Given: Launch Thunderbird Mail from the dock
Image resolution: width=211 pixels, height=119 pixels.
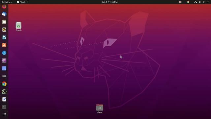Looking at the screenshot, I should 4,14.
